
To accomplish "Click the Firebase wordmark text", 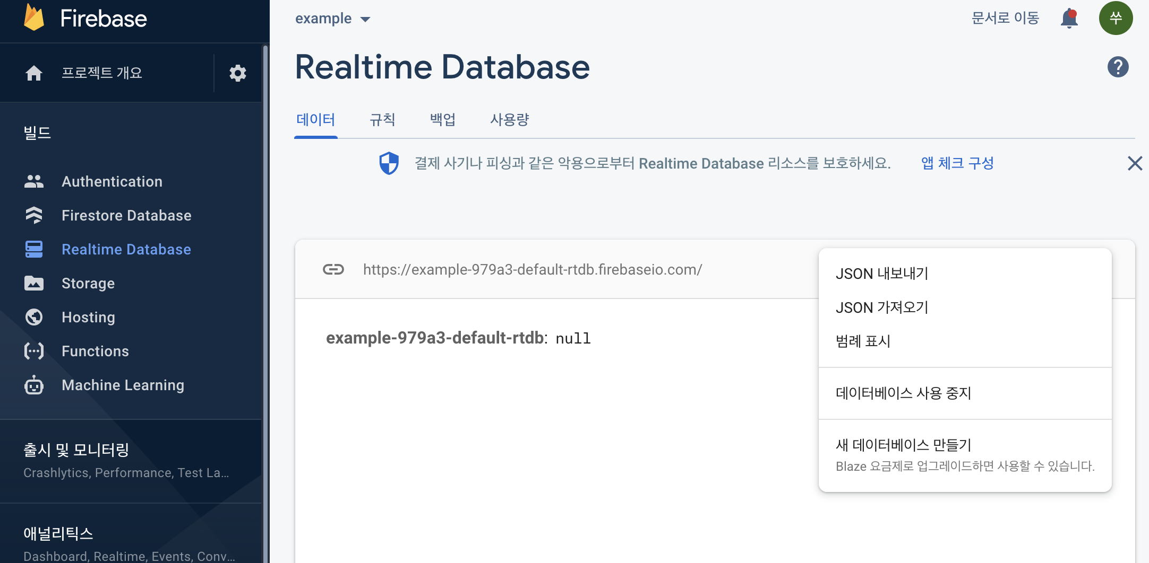I will pyautogui.click(x=104, y=19).
